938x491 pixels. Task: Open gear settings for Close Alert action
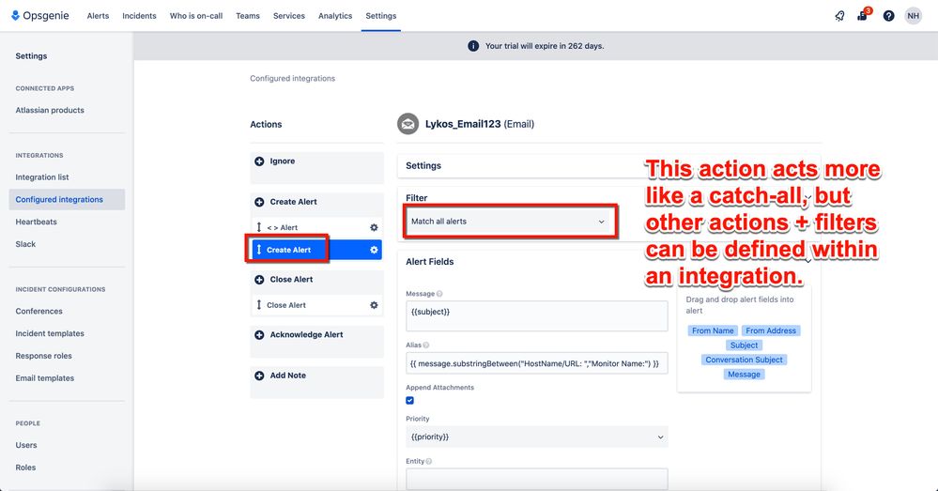coord(374,305)
